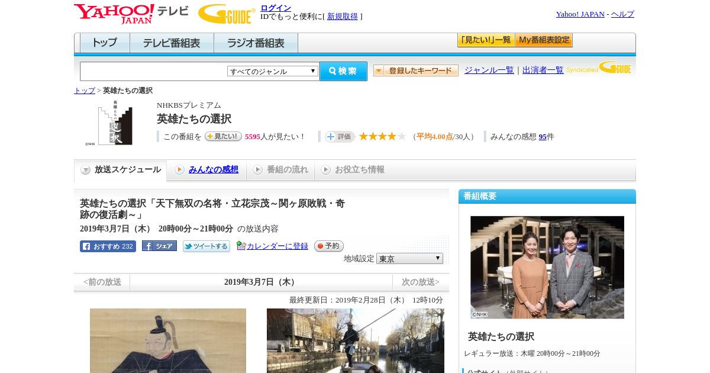Open the 英雄たちの選択 program logo thumbnail
Screen dimensions: 710x373
tap(109, 123)
